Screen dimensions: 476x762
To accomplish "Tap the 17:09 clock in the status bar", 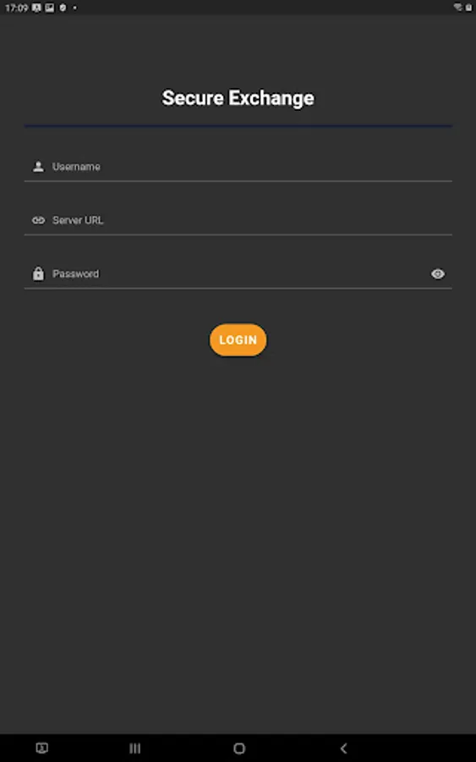I will pyautogui.click(x=17, y=8).
